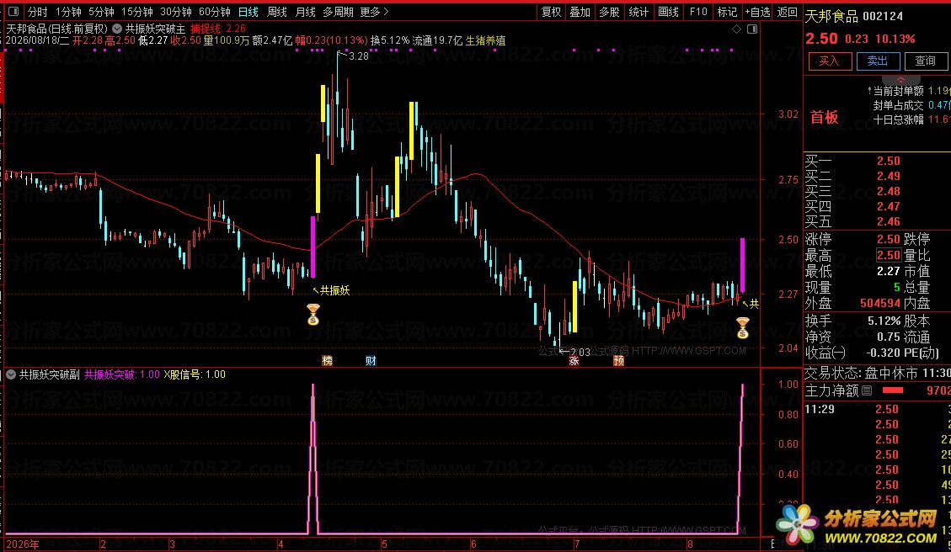Open the 画线 drawing tools

coord(668,12)
